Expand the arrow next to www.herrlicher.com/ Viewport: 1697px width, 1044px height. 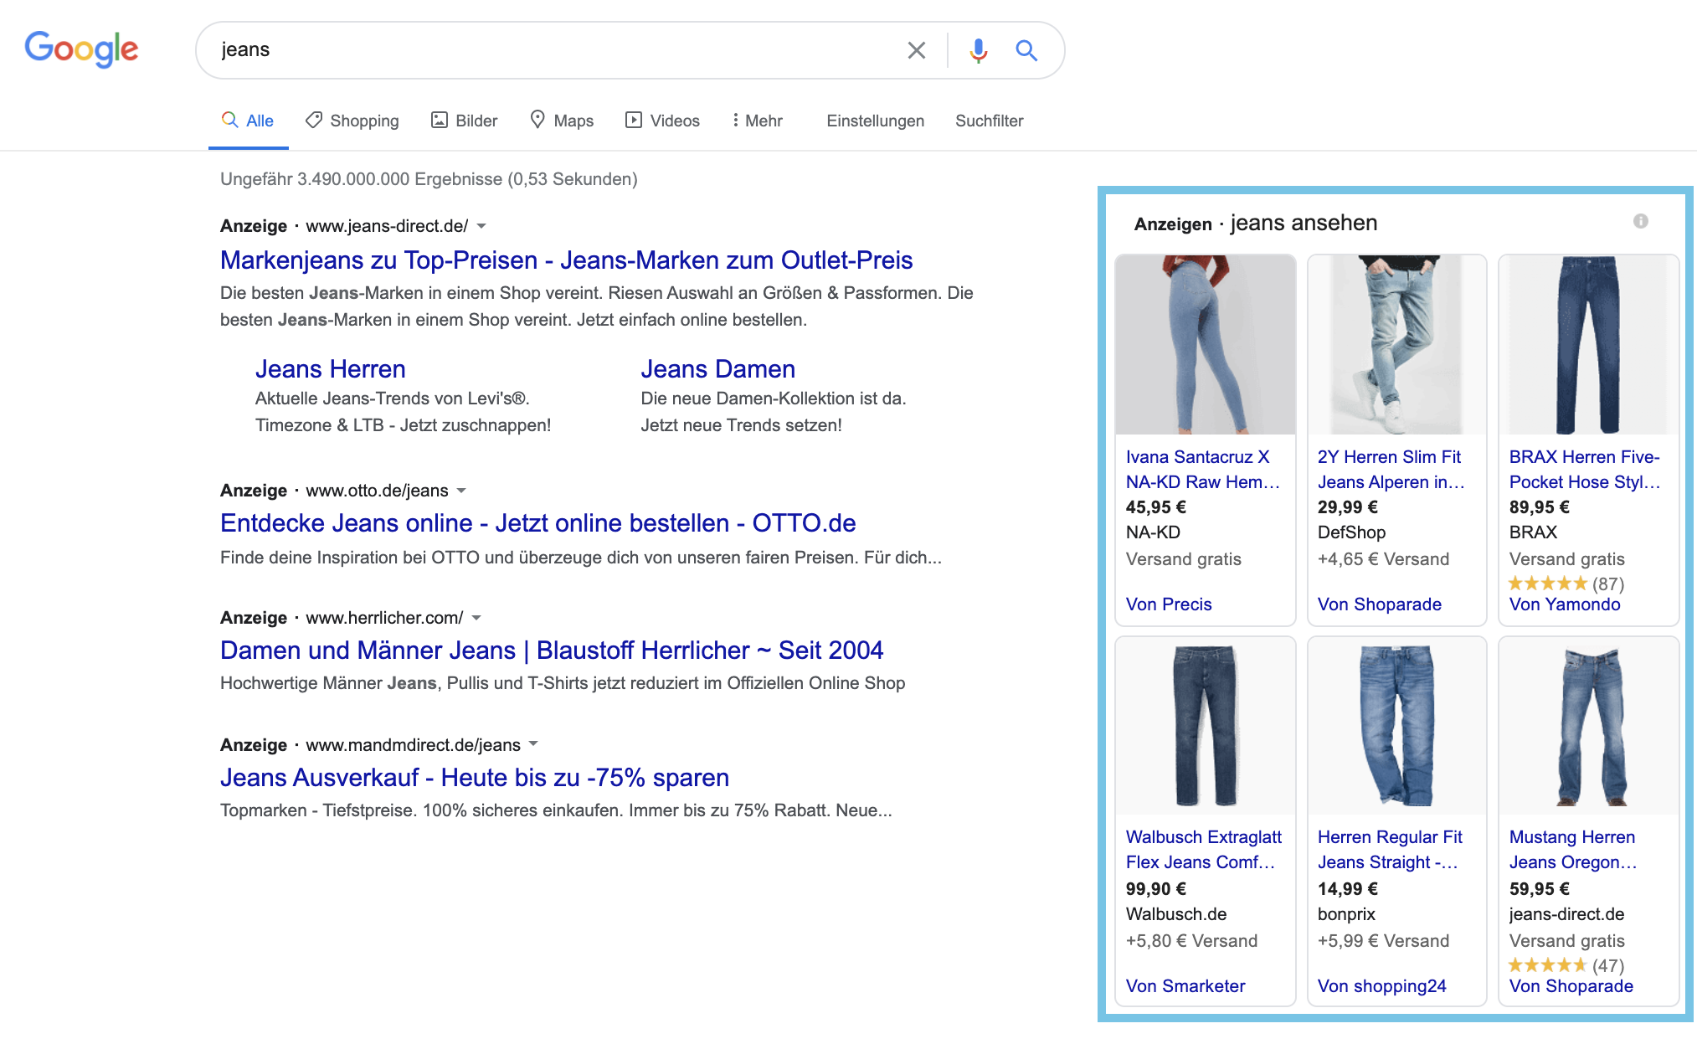pyautogui.click(x=476, y=618)
